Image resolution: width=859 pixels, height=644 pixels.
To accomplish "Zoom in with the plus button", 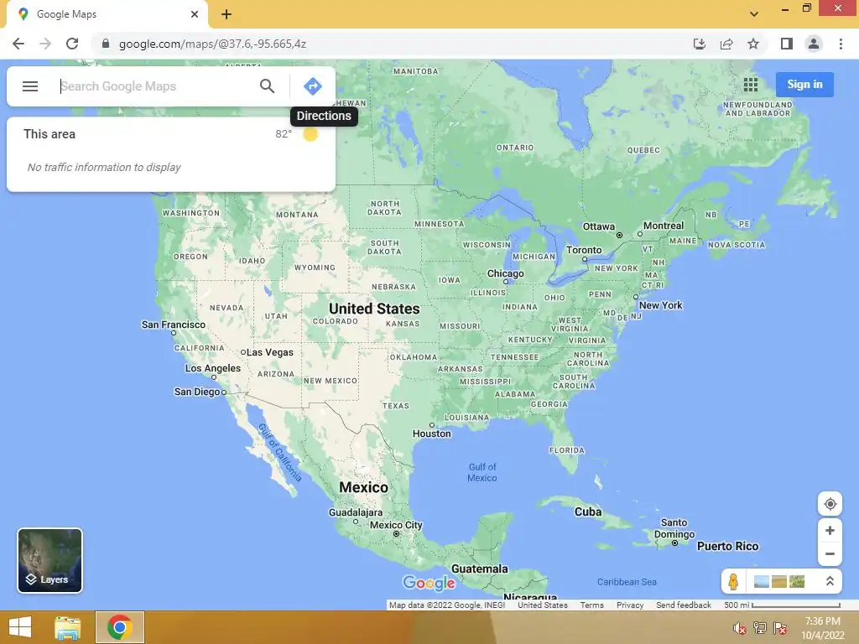I will pyautogui.click(x=830, y=530).
